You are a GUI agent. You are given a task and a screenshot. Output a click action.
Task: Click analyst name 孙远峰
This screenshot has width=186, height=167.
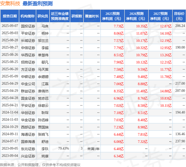pos(43,120)
